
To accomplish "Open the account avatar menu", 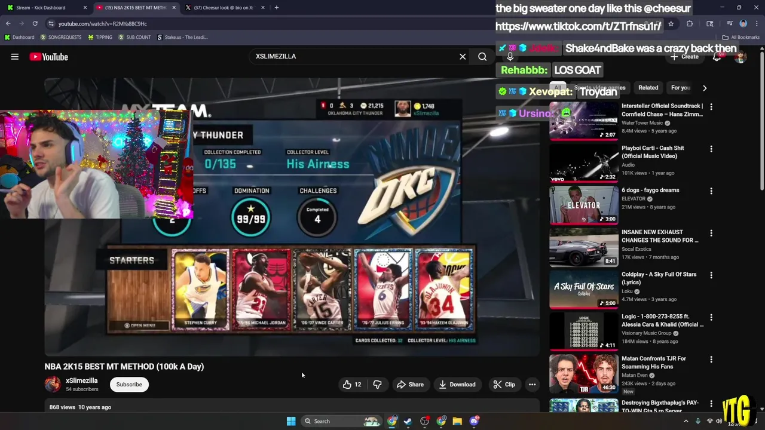I will point(740,57).
